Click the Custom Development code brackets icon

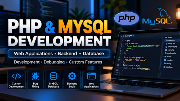point(16,76)
